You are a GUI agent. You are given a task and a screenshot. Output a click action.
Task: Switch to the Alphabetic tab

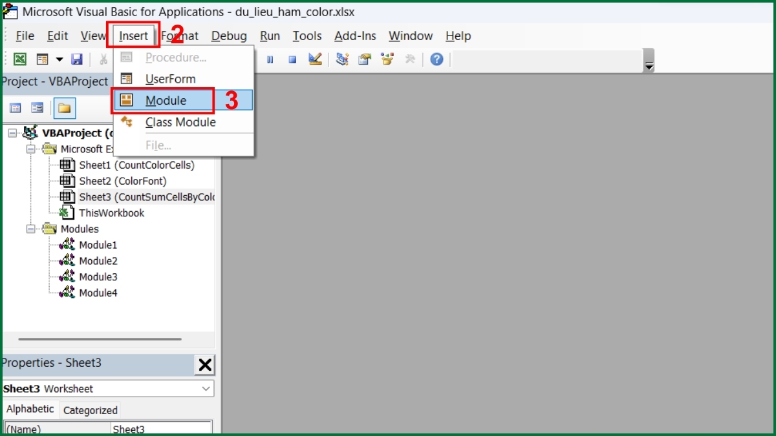click(x=30, y=410)
